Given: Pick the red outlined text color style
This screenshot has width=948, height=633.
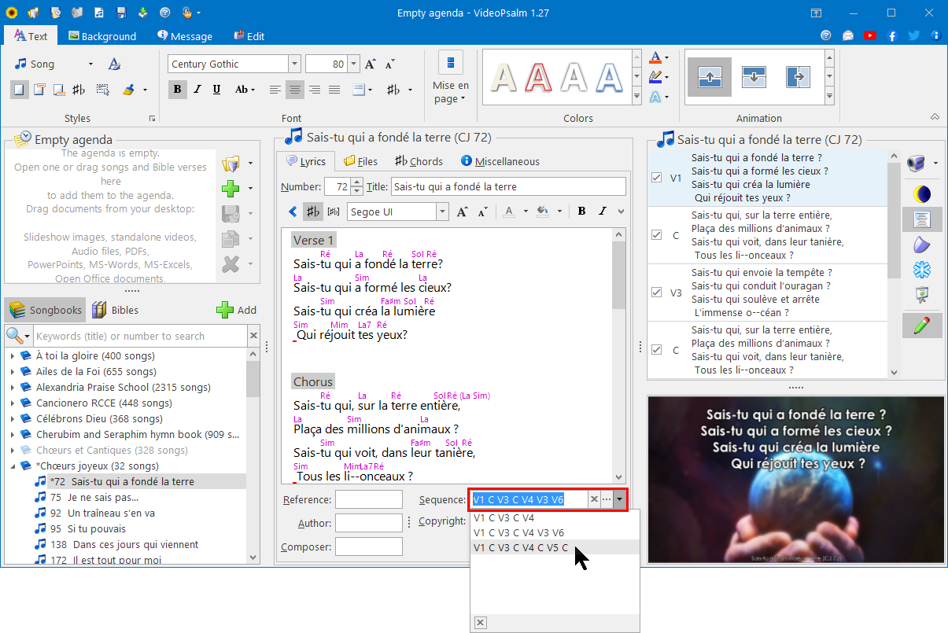Looking at the screenshot, I should (x=538, y=76).
